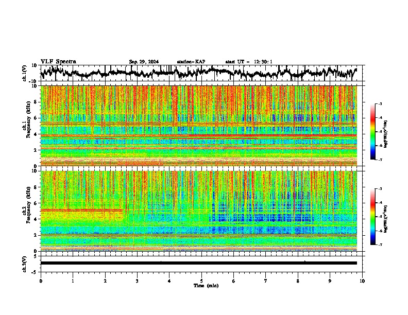
Task: Click the "-3" value on upper colorbar
Action: (x=380, y=104)
